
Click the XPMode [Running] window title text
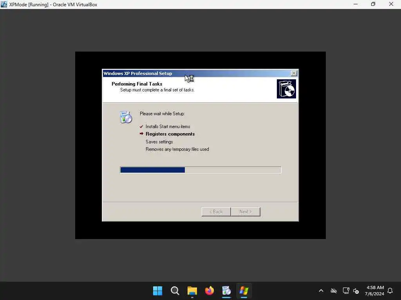coord(53,5)
